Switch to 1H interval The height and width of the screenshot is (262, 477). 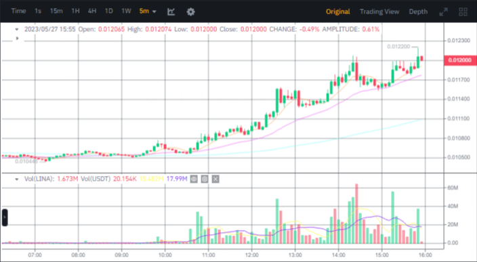click(75, 11)
